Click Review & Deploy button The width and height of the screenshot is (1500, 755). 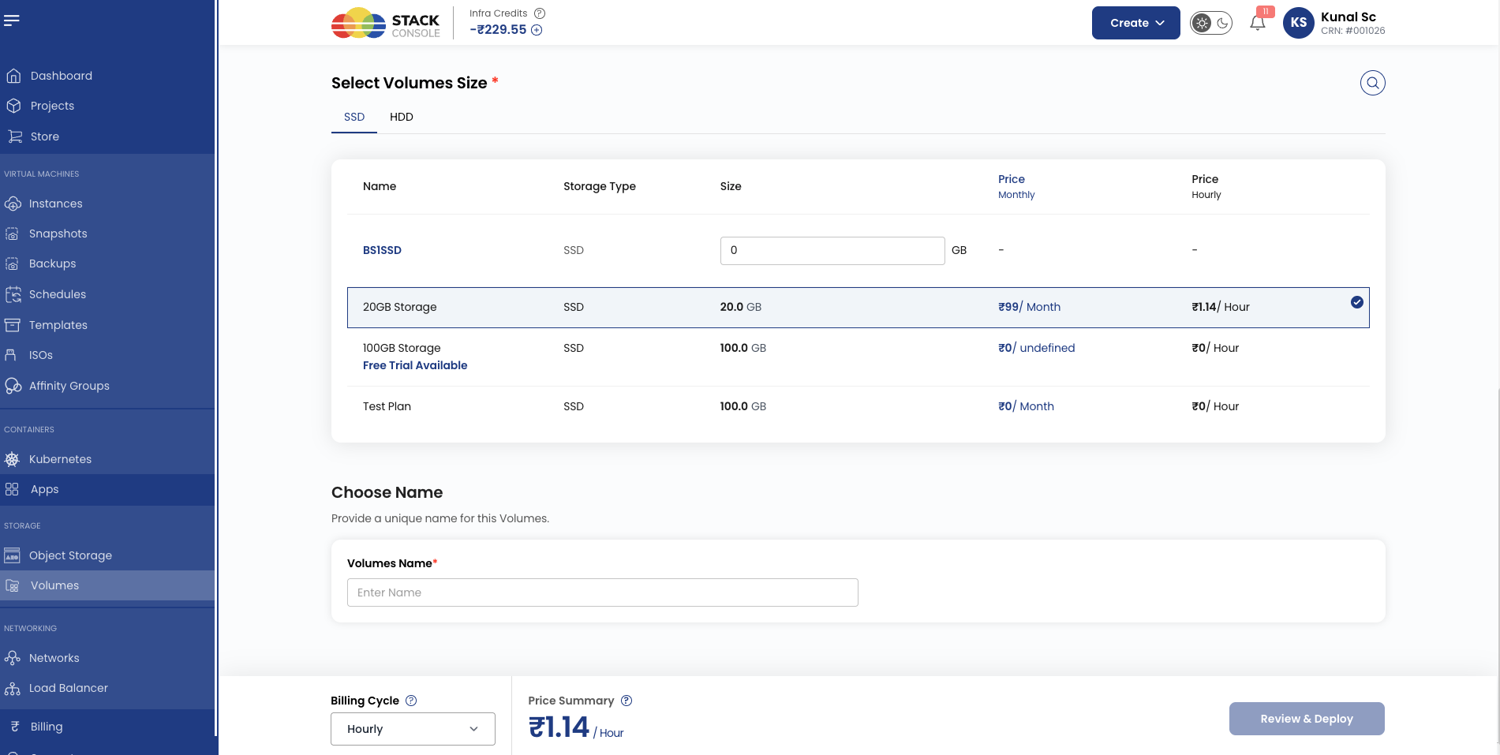[x=1307, y=719]
